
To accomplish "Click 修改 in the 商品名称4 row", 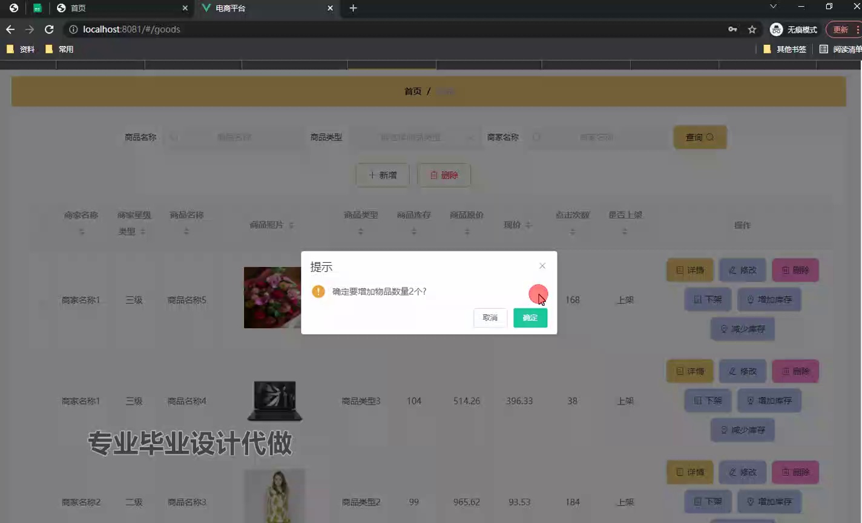I will point(743,371).
